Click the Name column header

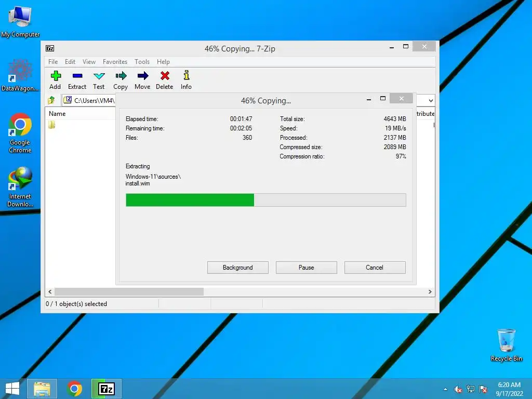pos(57,114)
